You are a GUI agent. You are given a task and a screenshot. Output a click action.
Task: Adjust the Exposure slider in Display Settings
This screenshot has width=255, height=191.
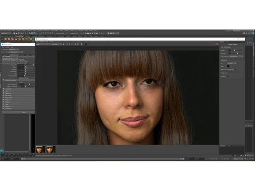tap(238, 53)
